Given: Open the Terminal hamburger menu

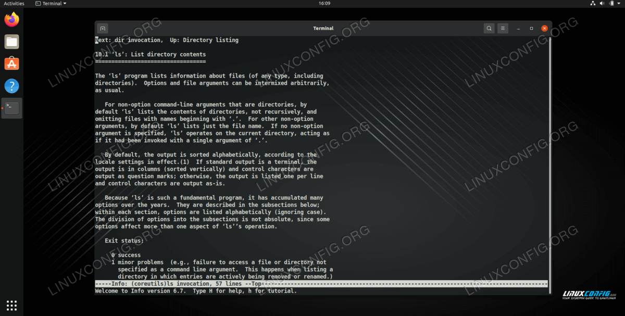Looking at the screenshot, I should (503, 28).
